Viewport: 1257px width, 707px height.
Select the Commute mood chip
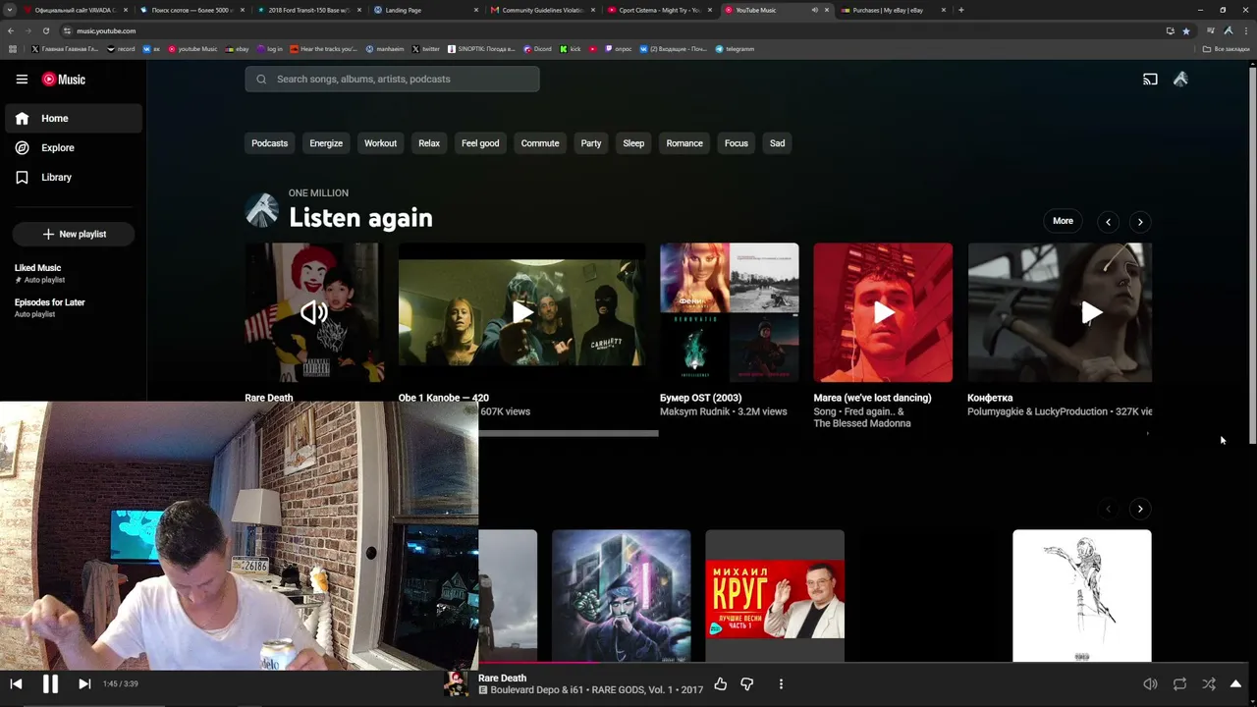pos(540,143)
